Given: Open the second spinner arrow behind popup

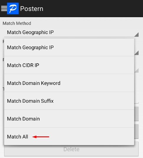Looking at the screenshot, I should tap(137, 53).
